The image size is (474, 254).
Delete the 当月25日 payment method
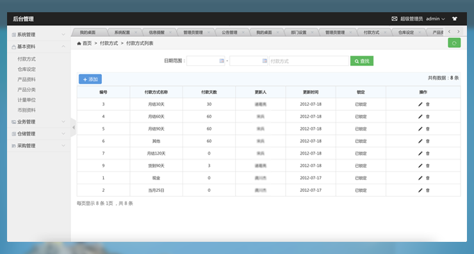point(428,190)
